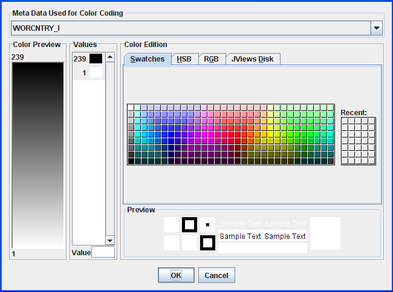Click the large white square at Preview right

325,233
